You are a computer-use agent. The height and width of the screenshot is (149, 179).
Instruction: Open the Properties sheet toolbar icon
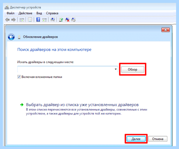click(30, 20)
